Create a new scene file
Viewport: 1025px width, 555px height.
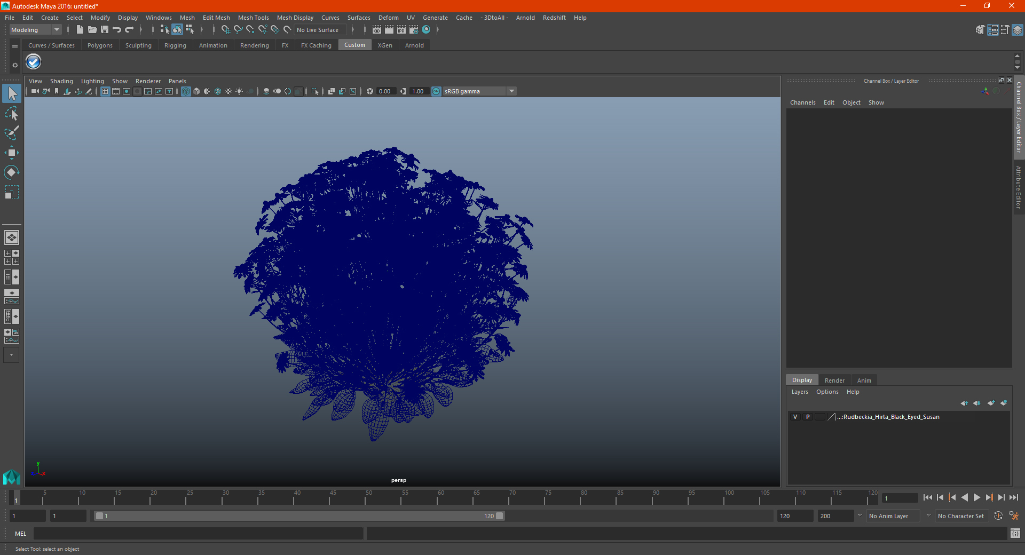click(80, 30)
